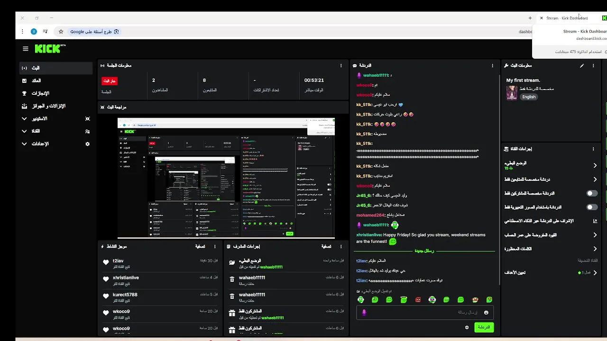Open slow mode settings الوضع البطيء
The height and width of the screenshot is (341, 607).
(551, 165)
